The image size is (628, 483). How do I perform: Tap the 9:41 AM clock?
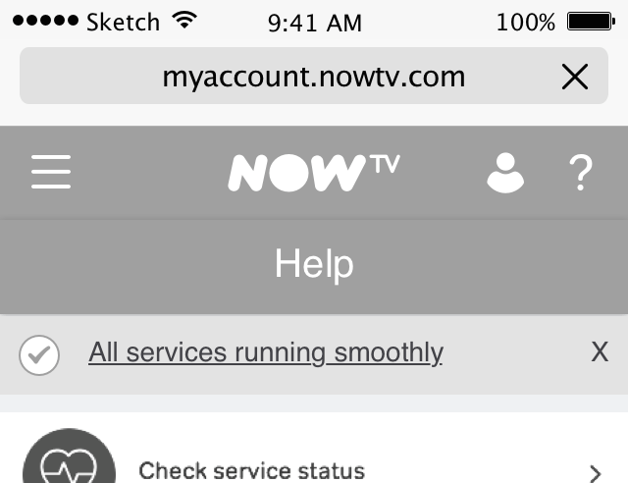(x=315, y=23)
